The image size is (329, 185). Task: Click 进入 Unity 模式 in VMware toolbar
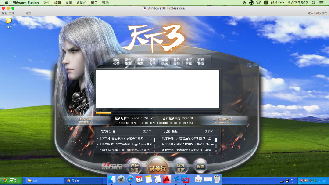coord(317,13)
